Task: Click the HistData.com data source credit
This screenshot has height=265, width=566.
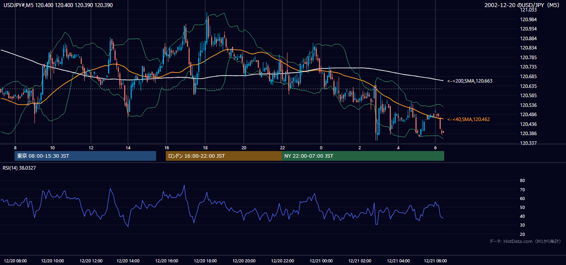Action: 525,241
